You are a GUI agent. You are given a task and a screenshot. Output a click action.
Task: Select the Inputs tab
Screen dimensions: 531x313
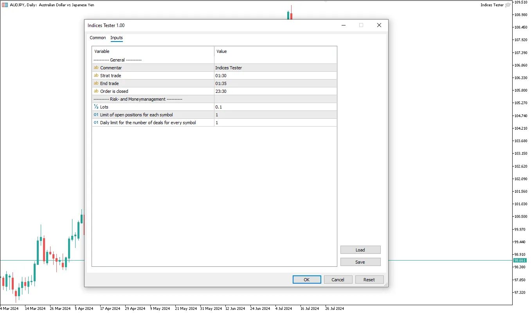click(x=117, y=38)
